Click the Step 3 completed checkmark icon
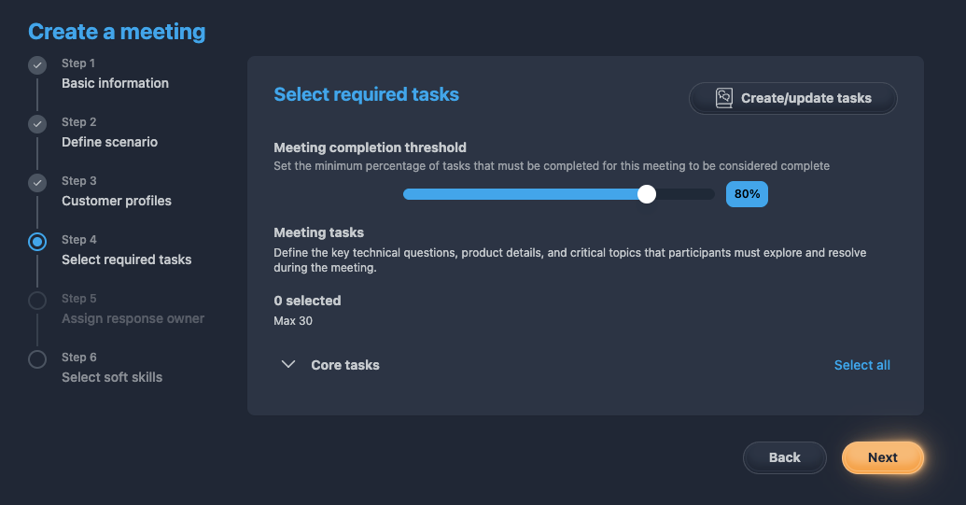Viewport: 966px width, 505px height. click(37, 183)
